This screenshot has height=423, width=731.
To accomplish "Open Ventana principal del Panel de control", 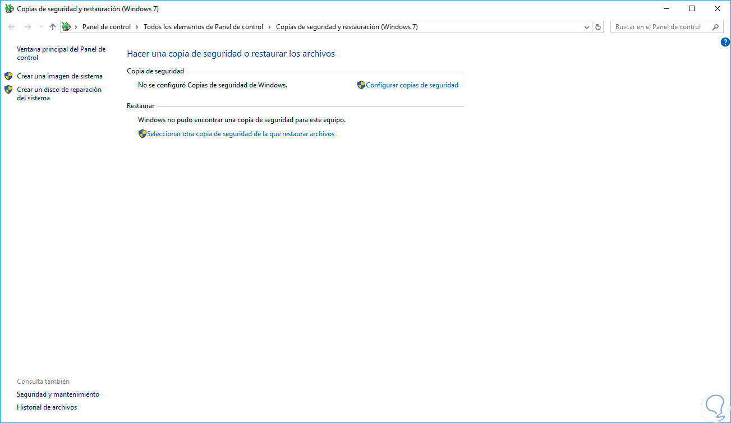I will click(x=61, y=53).
